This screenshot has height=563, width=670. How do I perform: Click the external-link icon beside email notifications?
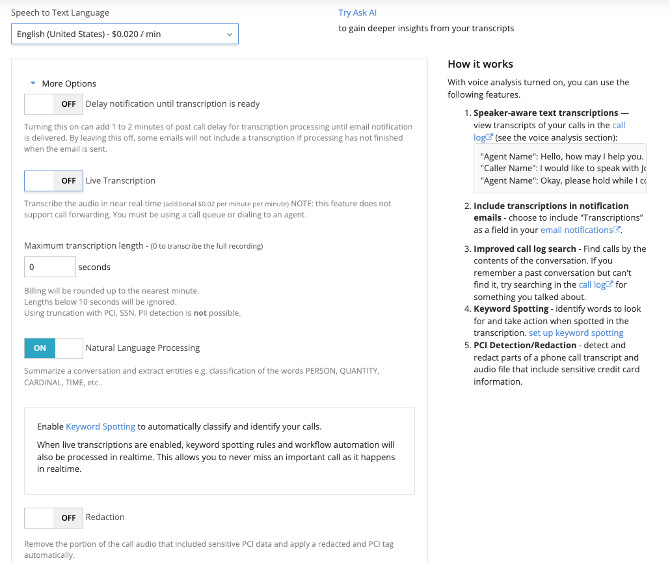click(x=617, y=230)
